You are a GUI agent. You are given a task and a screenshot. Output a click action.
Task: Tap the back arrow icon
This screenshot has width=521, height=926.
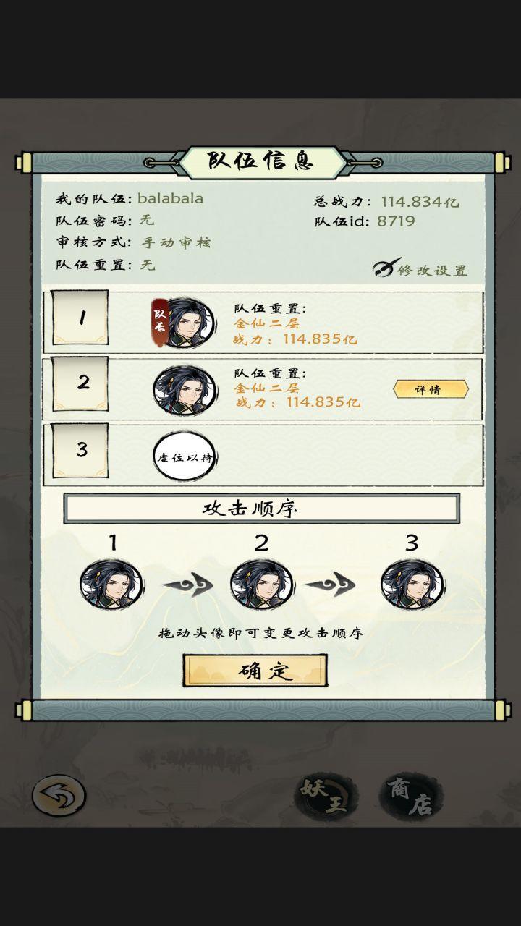point(59,796)
